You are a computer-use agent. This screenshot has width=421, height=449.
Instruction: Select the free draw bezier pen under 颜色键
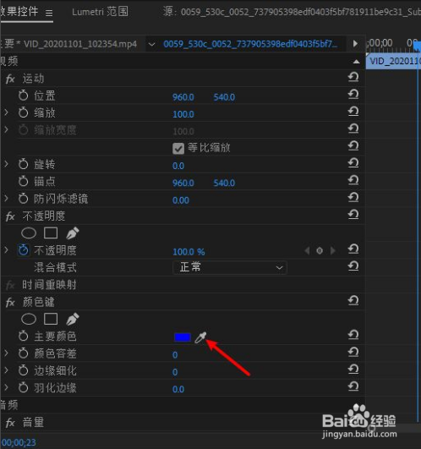(x=73, y=319)
